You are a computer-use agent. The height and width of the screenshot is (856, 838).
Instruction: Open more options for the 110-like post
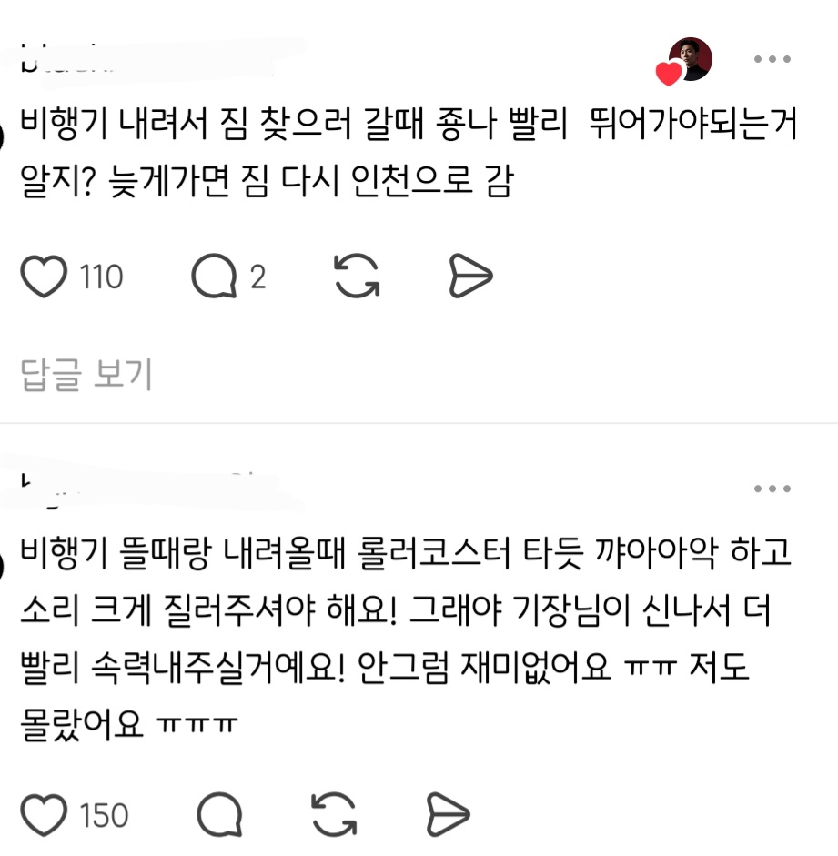772,59
